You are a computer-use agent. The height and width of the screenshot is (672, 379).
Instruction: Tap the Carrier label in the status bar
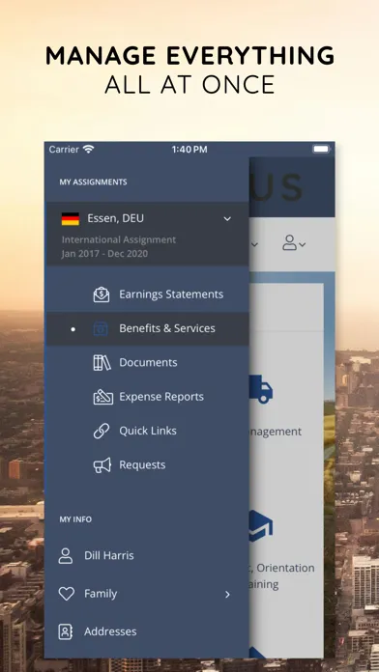(x=64, y=149)
